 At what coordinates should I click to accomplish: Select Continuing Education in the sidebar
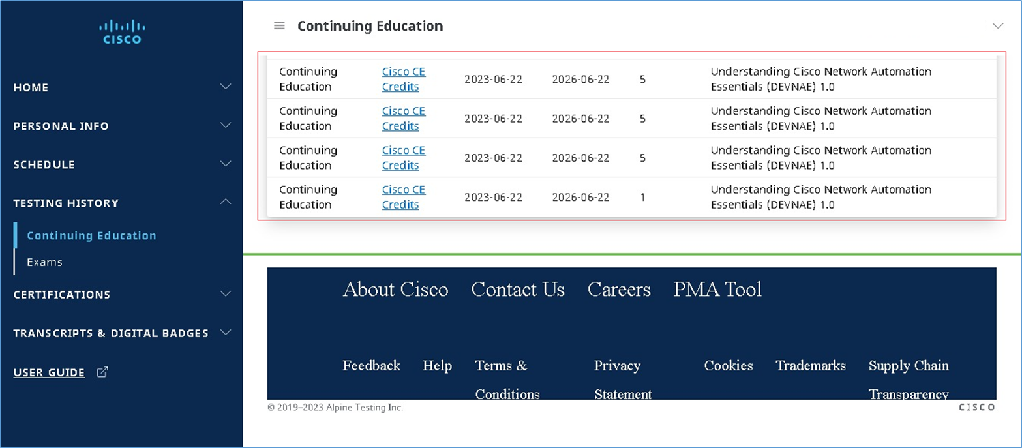[x=91, y=235]
